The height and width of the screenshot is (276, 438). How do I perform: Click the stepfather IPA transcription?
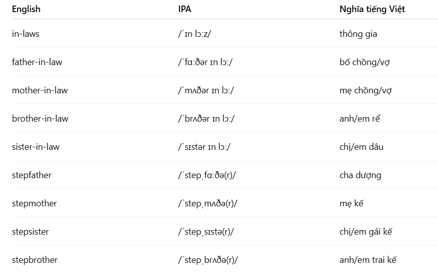207,175
